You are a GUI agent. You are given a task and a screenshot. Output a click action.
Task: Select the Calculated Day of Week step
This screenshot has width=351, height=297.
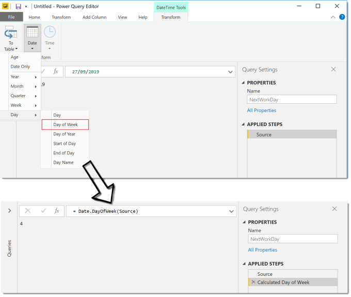(293, 282)
